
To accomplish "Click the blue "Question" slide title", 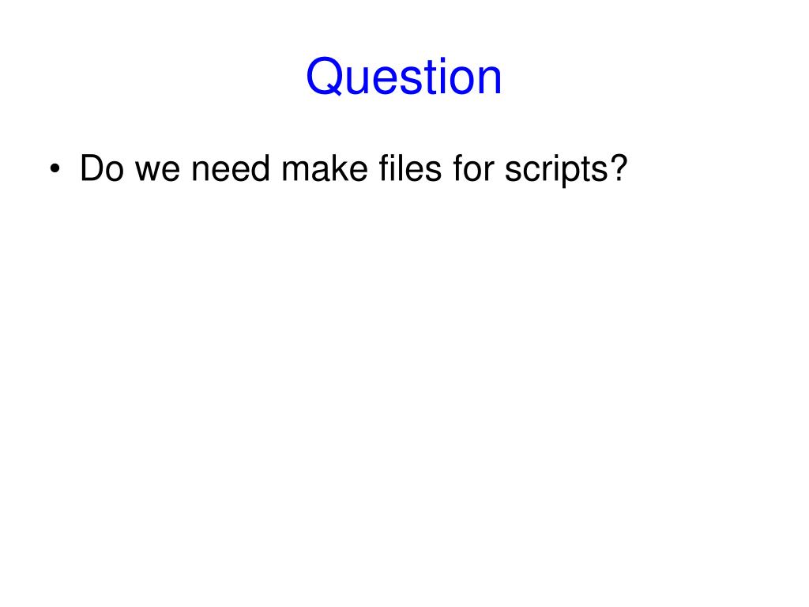I will (404, 77).
